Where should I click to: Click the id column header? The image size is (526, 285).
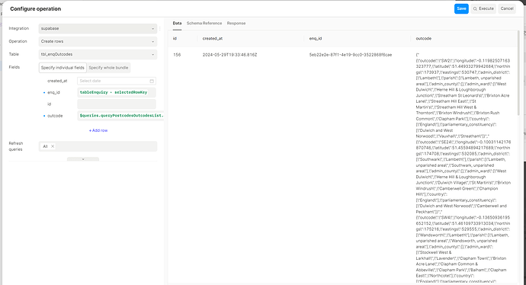point(175,39)
